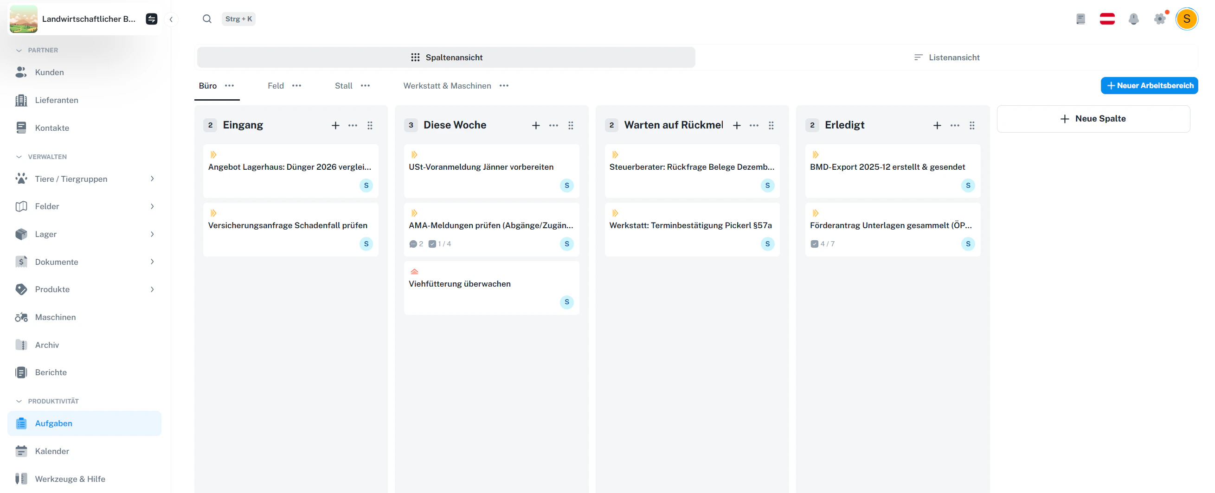Click the search magnifier icon
The image size is (1215, 493).
tap(207, 19)
